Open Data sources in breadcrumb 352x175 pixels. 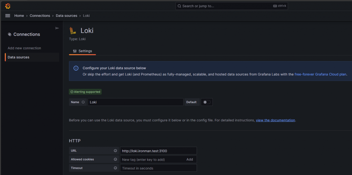tap(66, 16)
